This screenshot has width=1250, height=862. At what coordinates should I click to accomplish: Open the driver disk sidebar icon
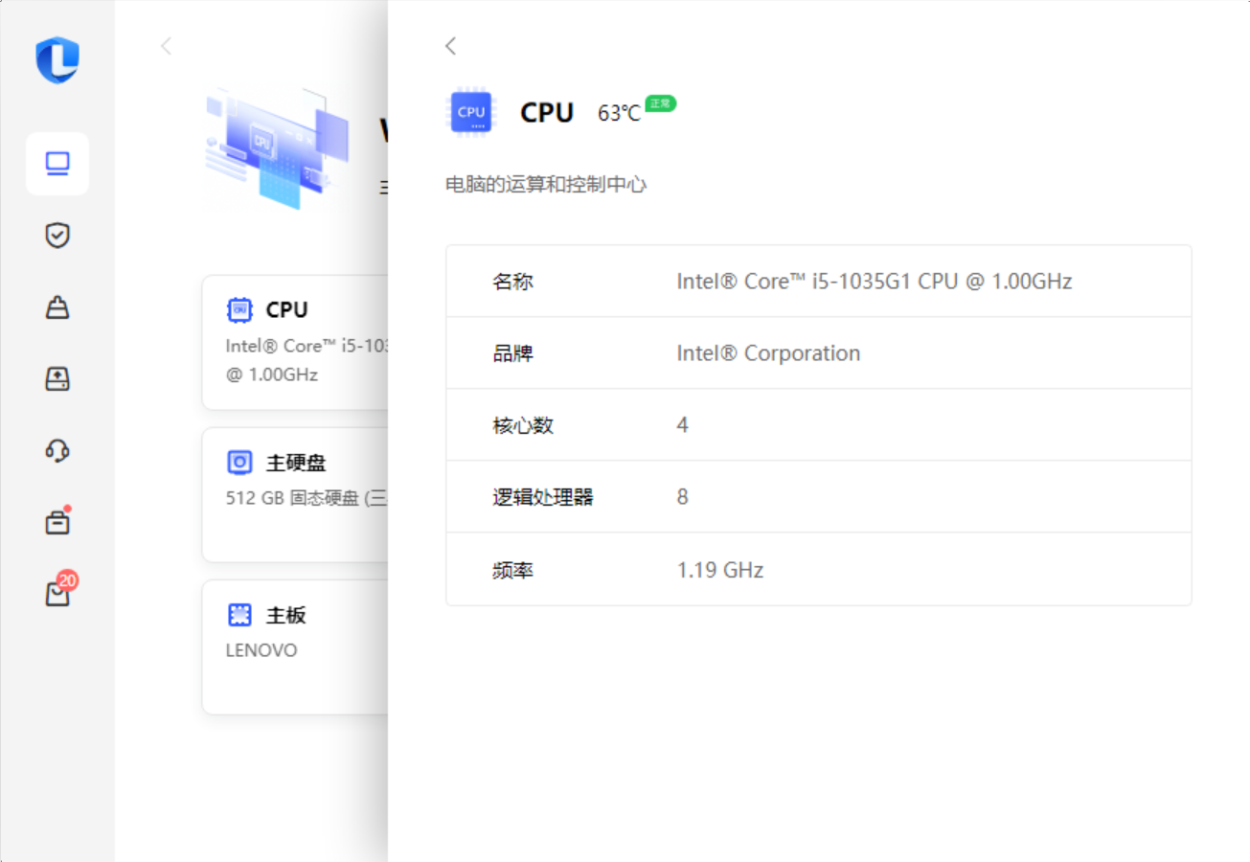(x=57, y=379)
